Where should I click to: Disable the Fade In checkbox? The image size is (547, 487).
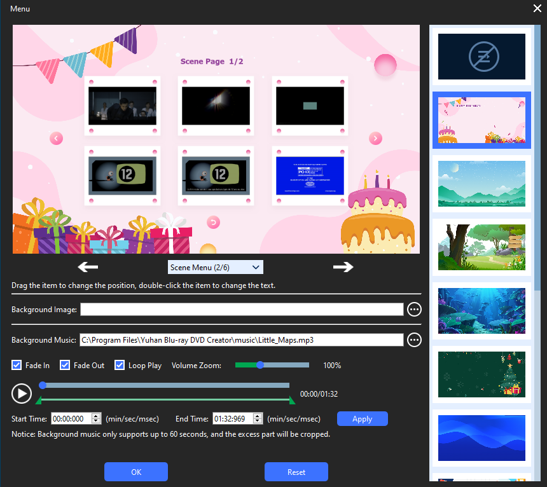(17, 366)
